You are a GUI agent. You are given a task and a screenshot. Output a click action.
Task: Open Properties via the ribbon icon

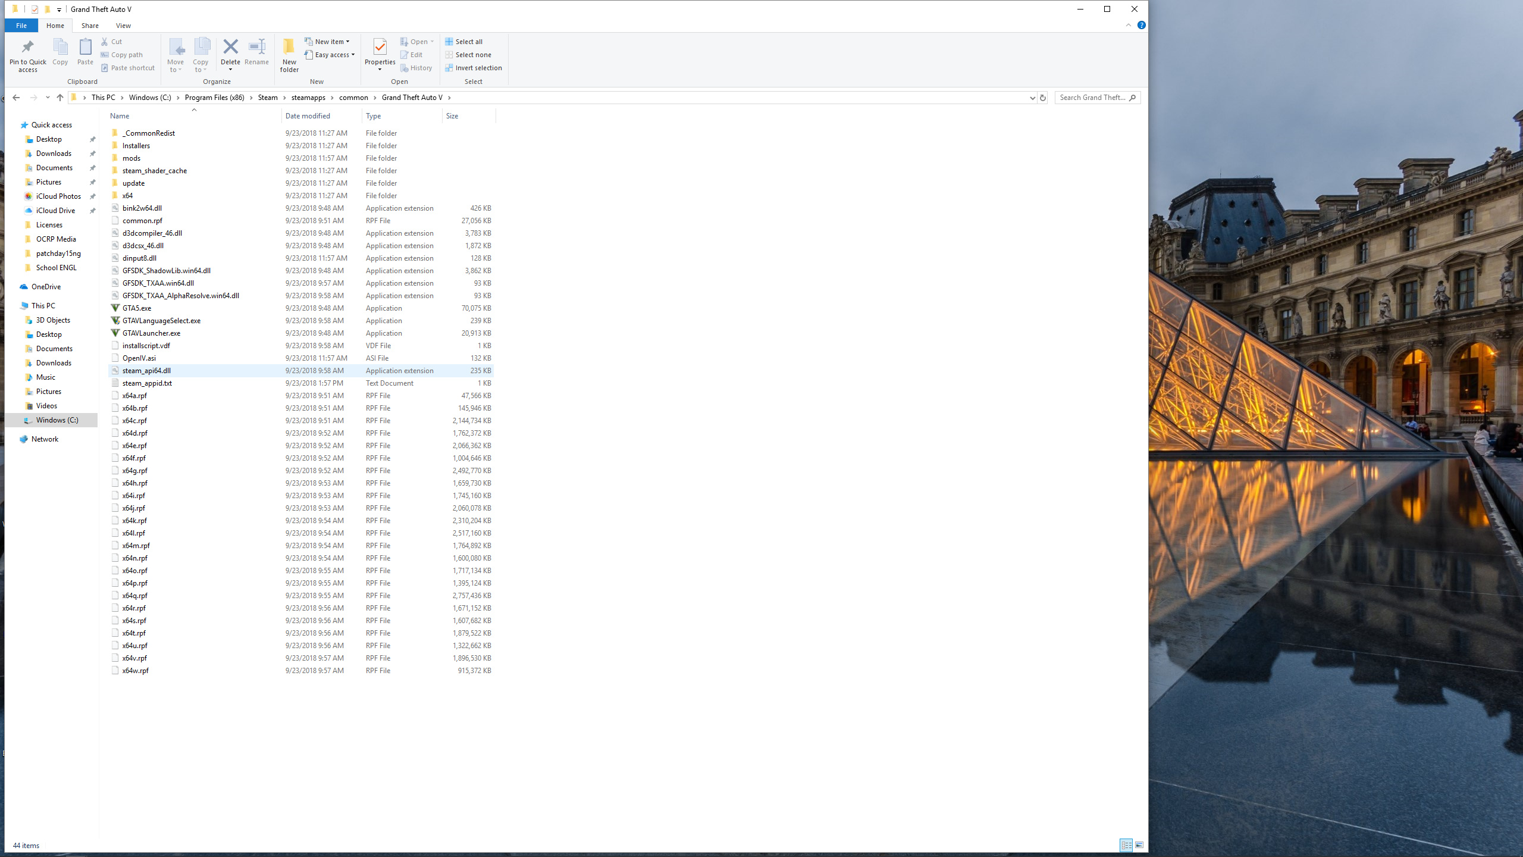pos(380,48)
